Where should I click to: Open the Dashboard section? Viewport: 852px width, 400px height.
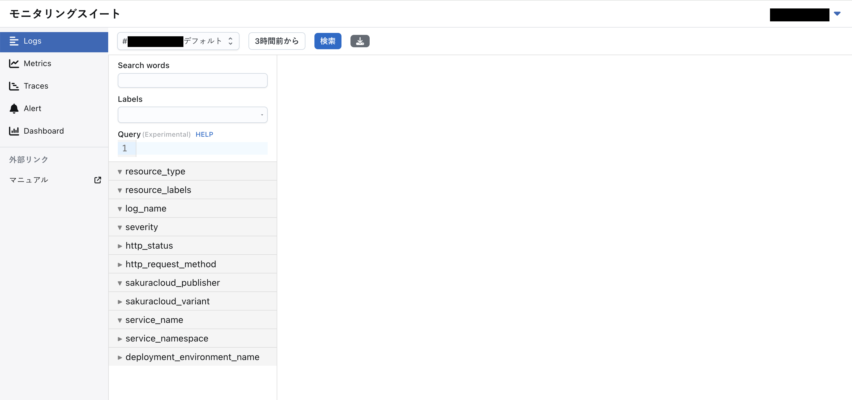click(x=54, y=131)
